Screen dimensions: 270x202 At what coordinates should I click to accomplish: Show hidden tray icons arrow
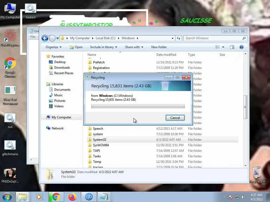[224, 197]
